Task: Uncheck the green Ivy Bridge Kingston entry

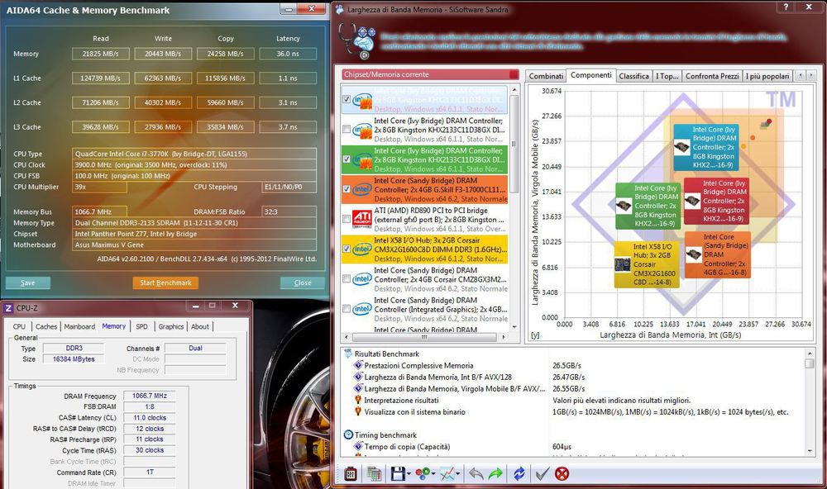Action: click(x=347, y=159)
